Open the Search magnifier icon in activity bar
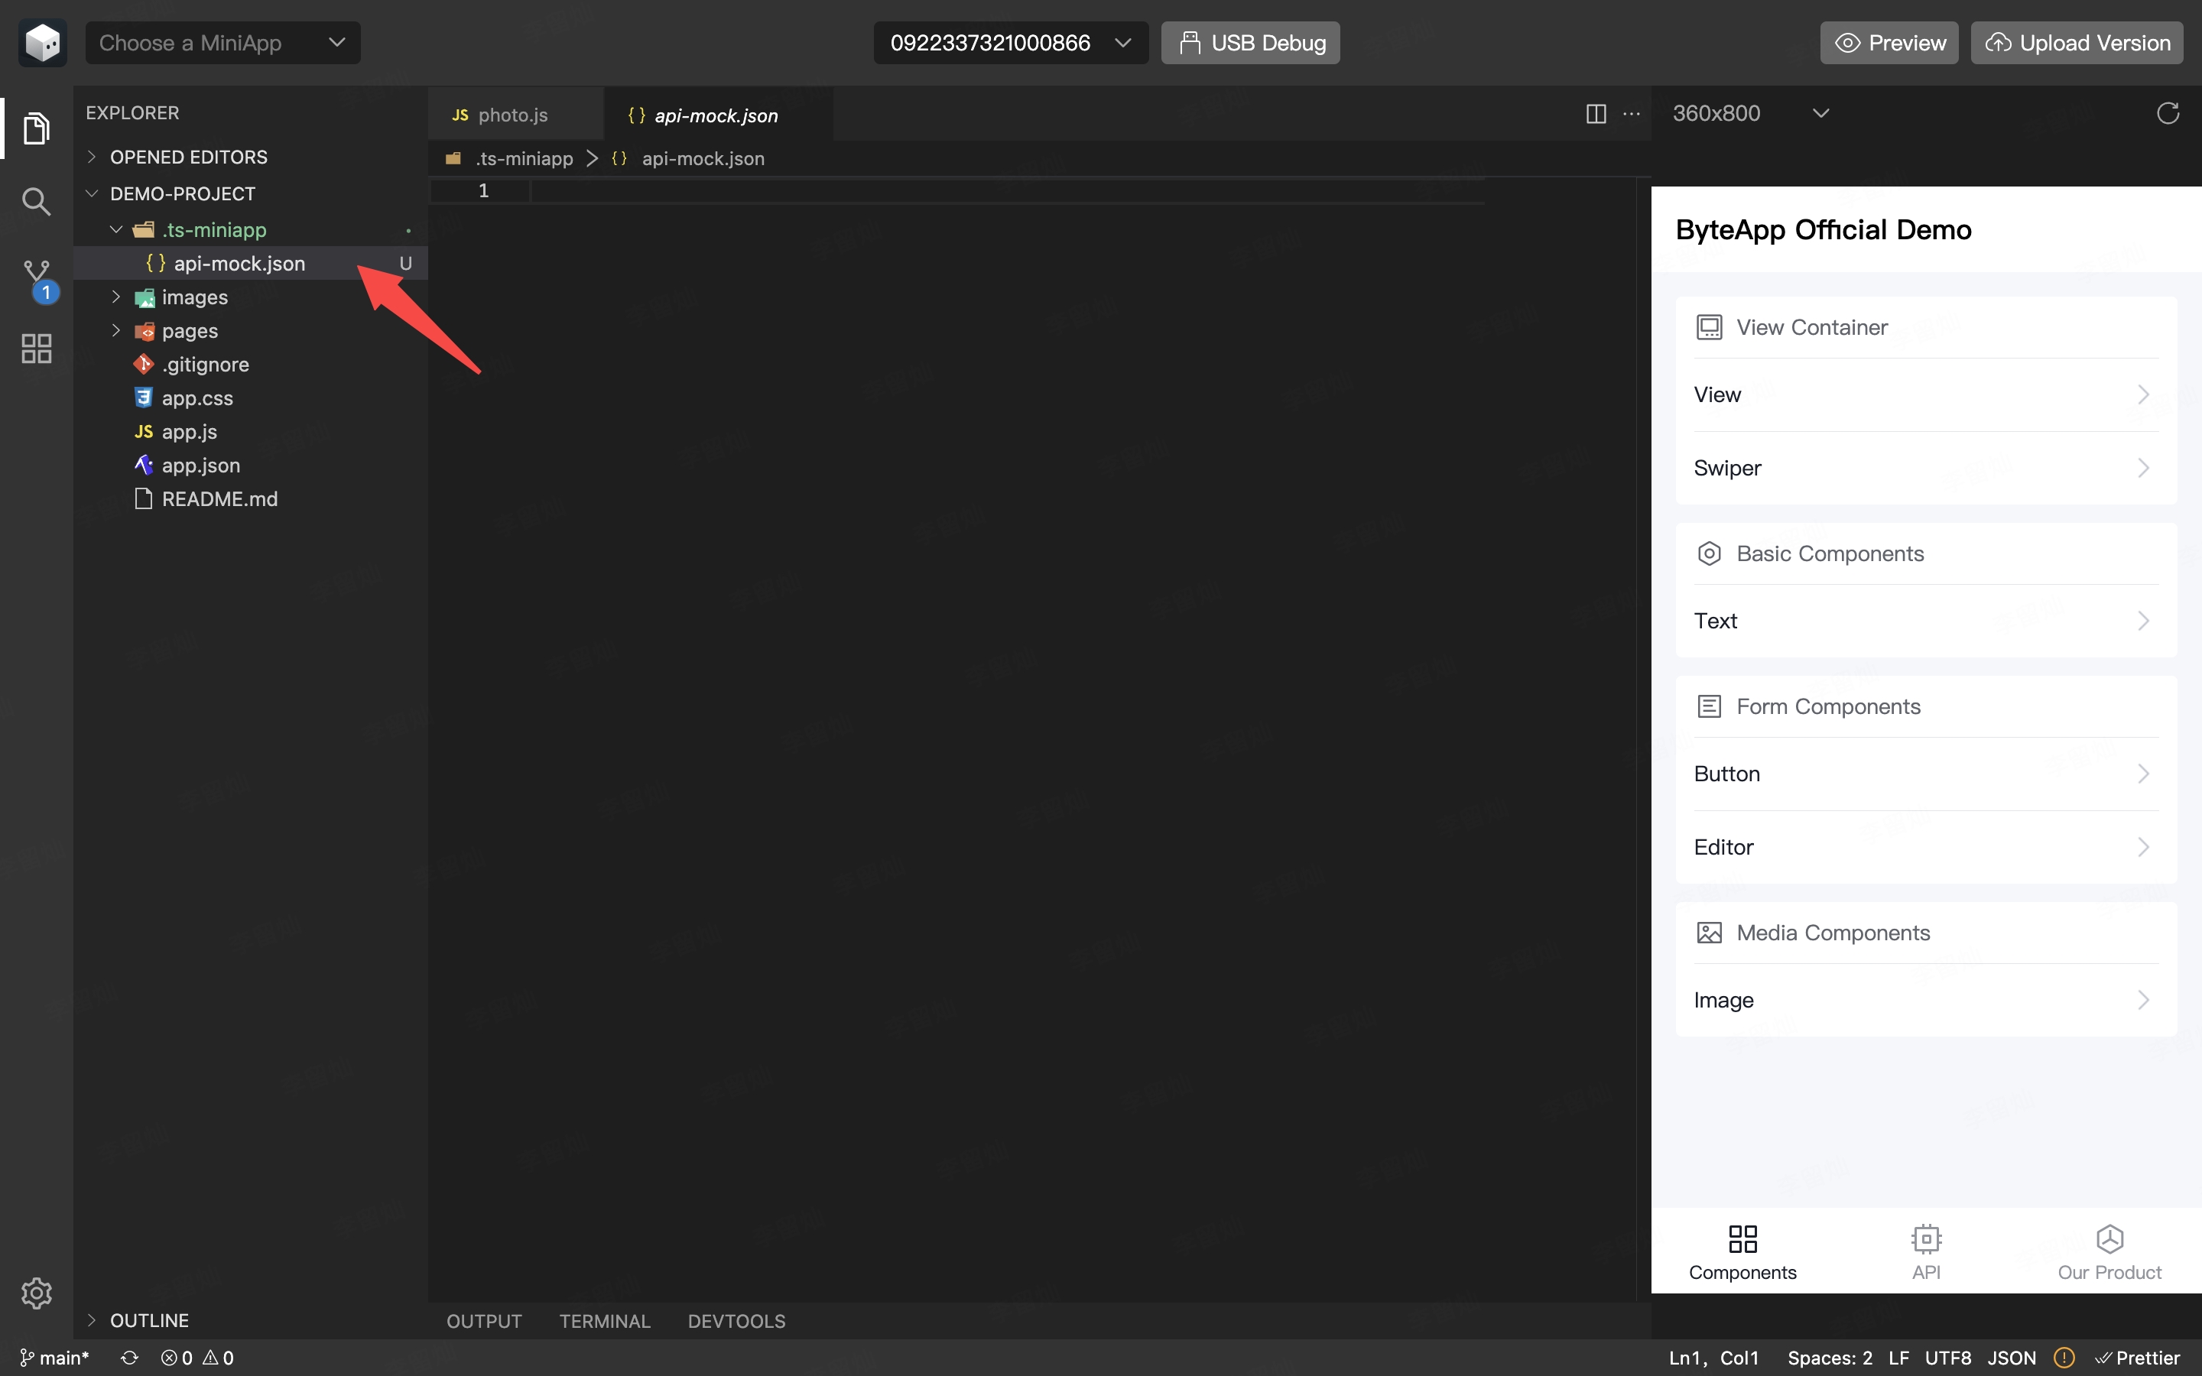2202x1376 pixels. (x=37, y=201)
